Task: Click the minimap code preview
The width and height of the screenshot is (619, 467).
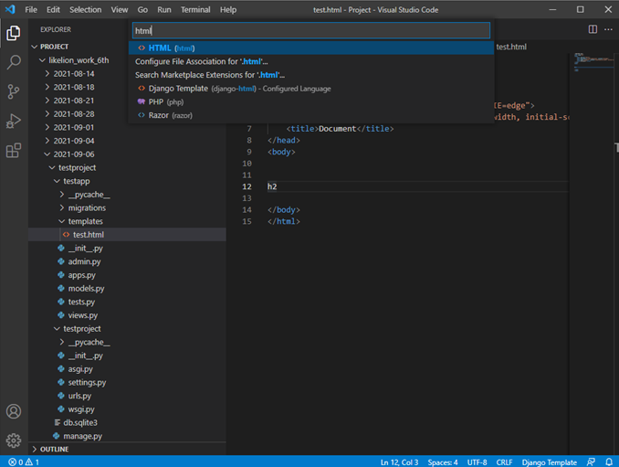Action: (x=593, y=61)
